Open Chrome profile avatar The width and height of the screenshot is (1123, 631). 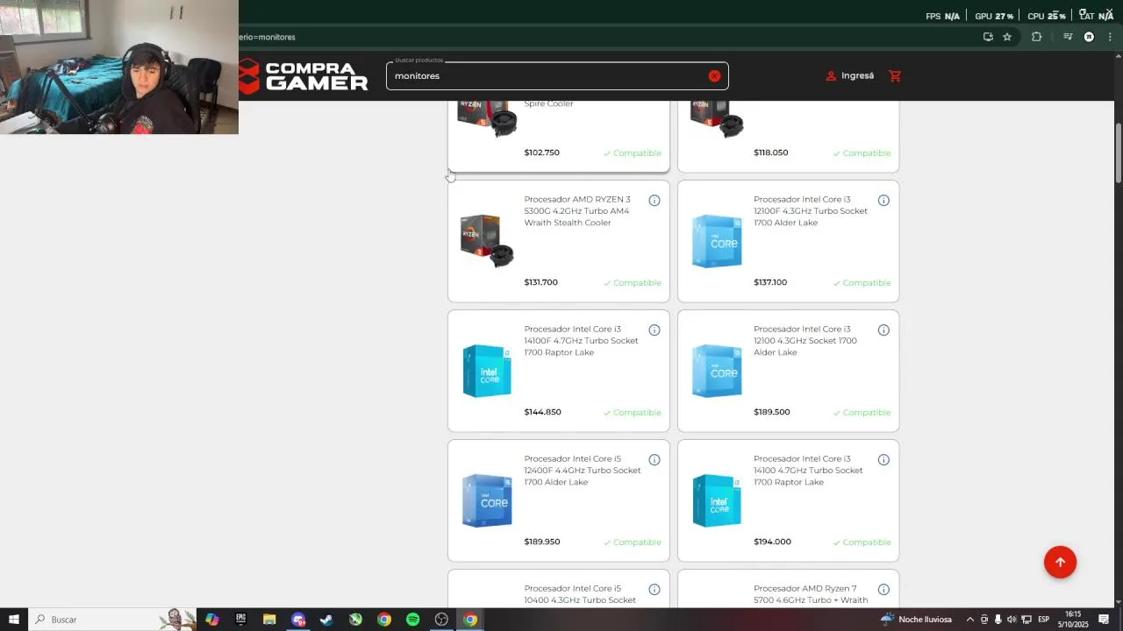pos(1089,37)
